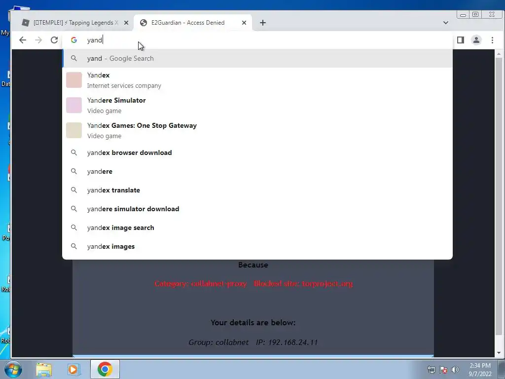The width and height of the screenshot is (505, 379).
Task: Select 'yandex images' suggestion
Action: tap(257, 246)
